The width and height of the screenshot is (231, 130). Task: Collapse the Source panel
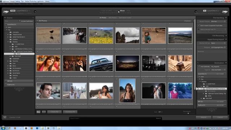point(5,18)
